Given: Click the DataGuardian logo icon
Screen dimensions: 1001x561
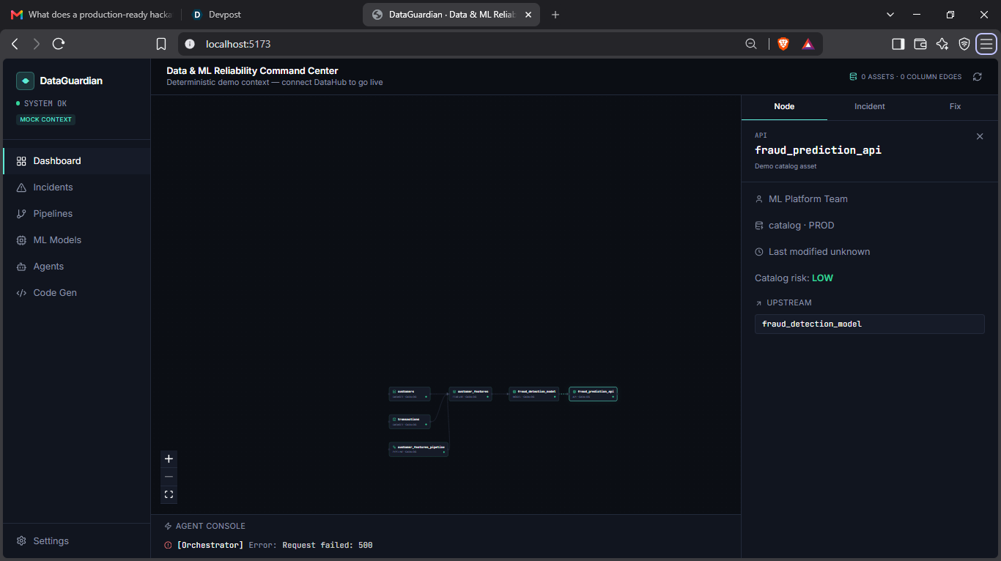Looking at the screenshot, I should pyautogui.click(x=25, y=81).
